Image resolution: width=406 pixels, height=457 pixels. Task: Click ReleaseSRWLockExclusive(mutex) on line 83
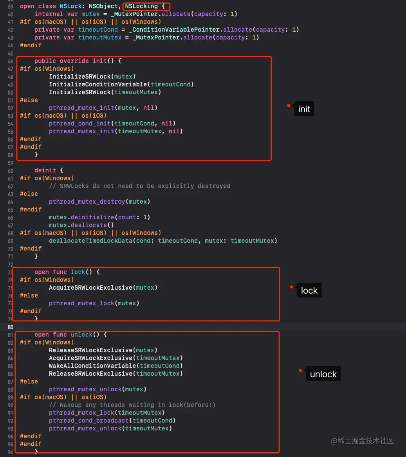point(103,350)
